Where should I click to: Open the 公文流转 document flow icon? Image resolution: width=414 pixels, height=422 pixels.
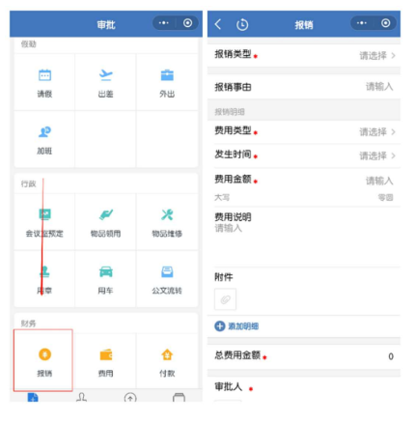(167, 272)
